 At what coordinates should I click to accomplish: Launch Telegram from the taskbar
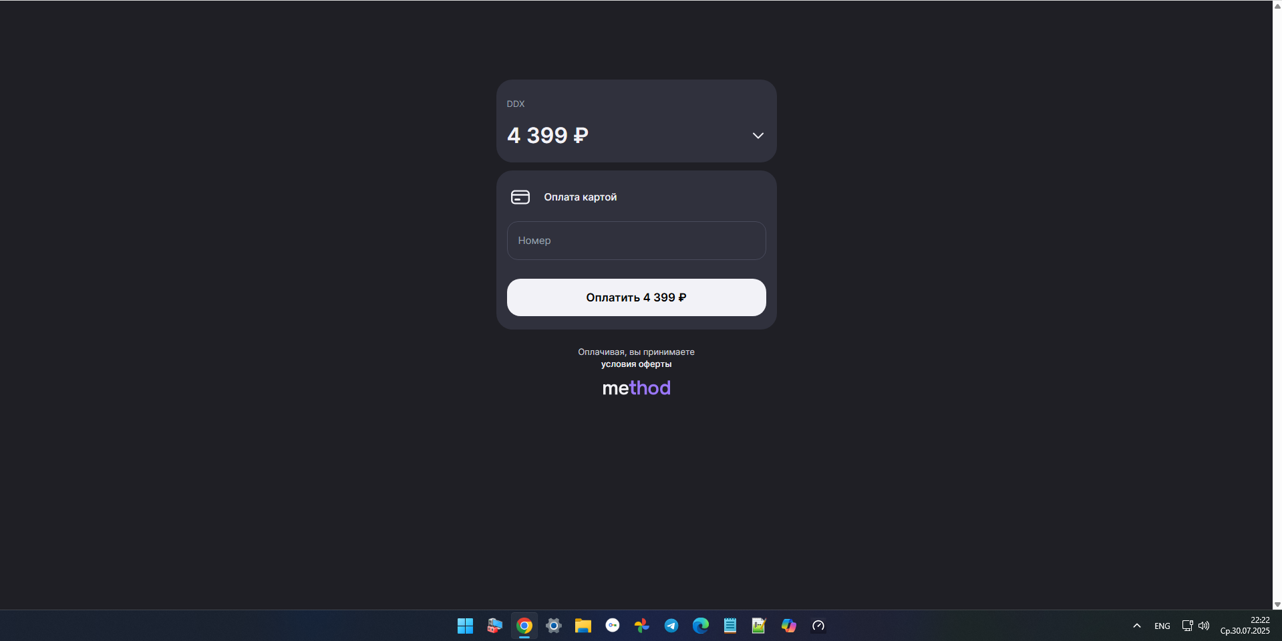(x=671, y=626)
